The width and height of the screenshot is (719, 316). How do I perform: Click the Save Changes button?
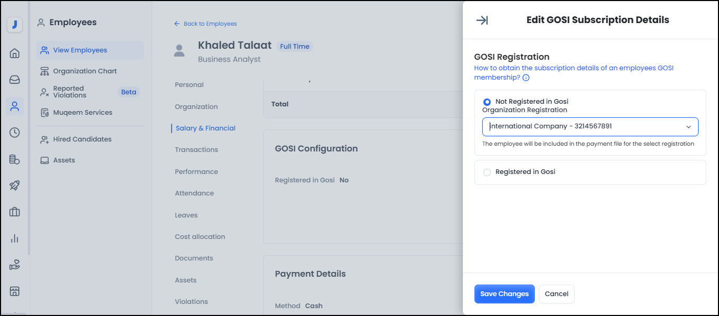click(504, 294)
